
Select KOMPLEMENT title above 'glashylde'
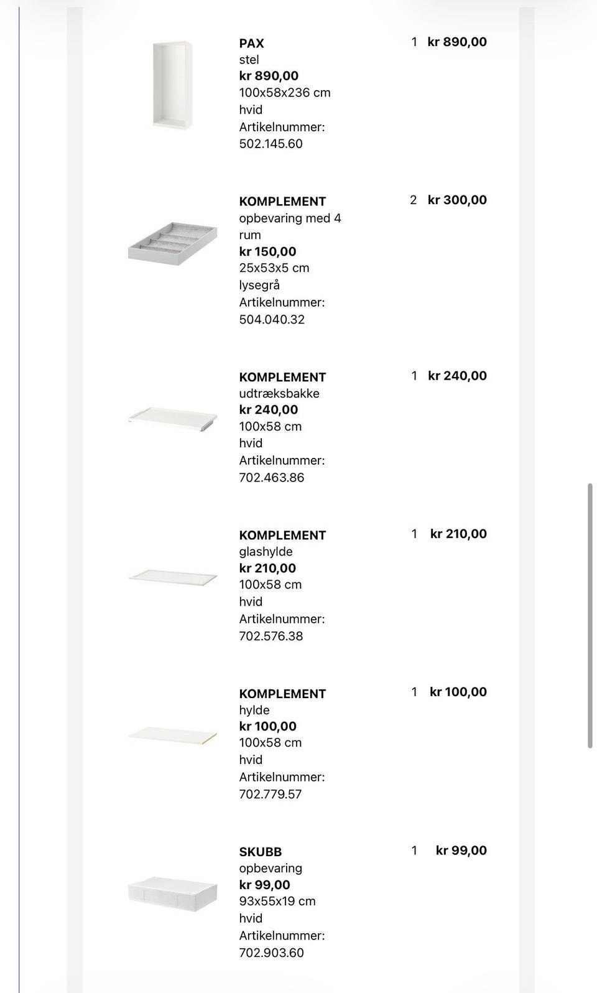click(282, 535)
